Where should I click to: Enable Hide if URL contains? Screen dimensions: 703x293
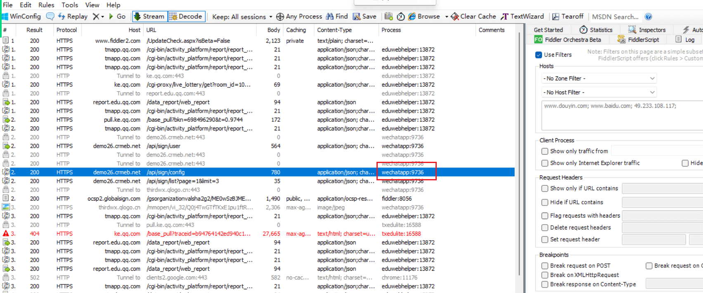545,202
